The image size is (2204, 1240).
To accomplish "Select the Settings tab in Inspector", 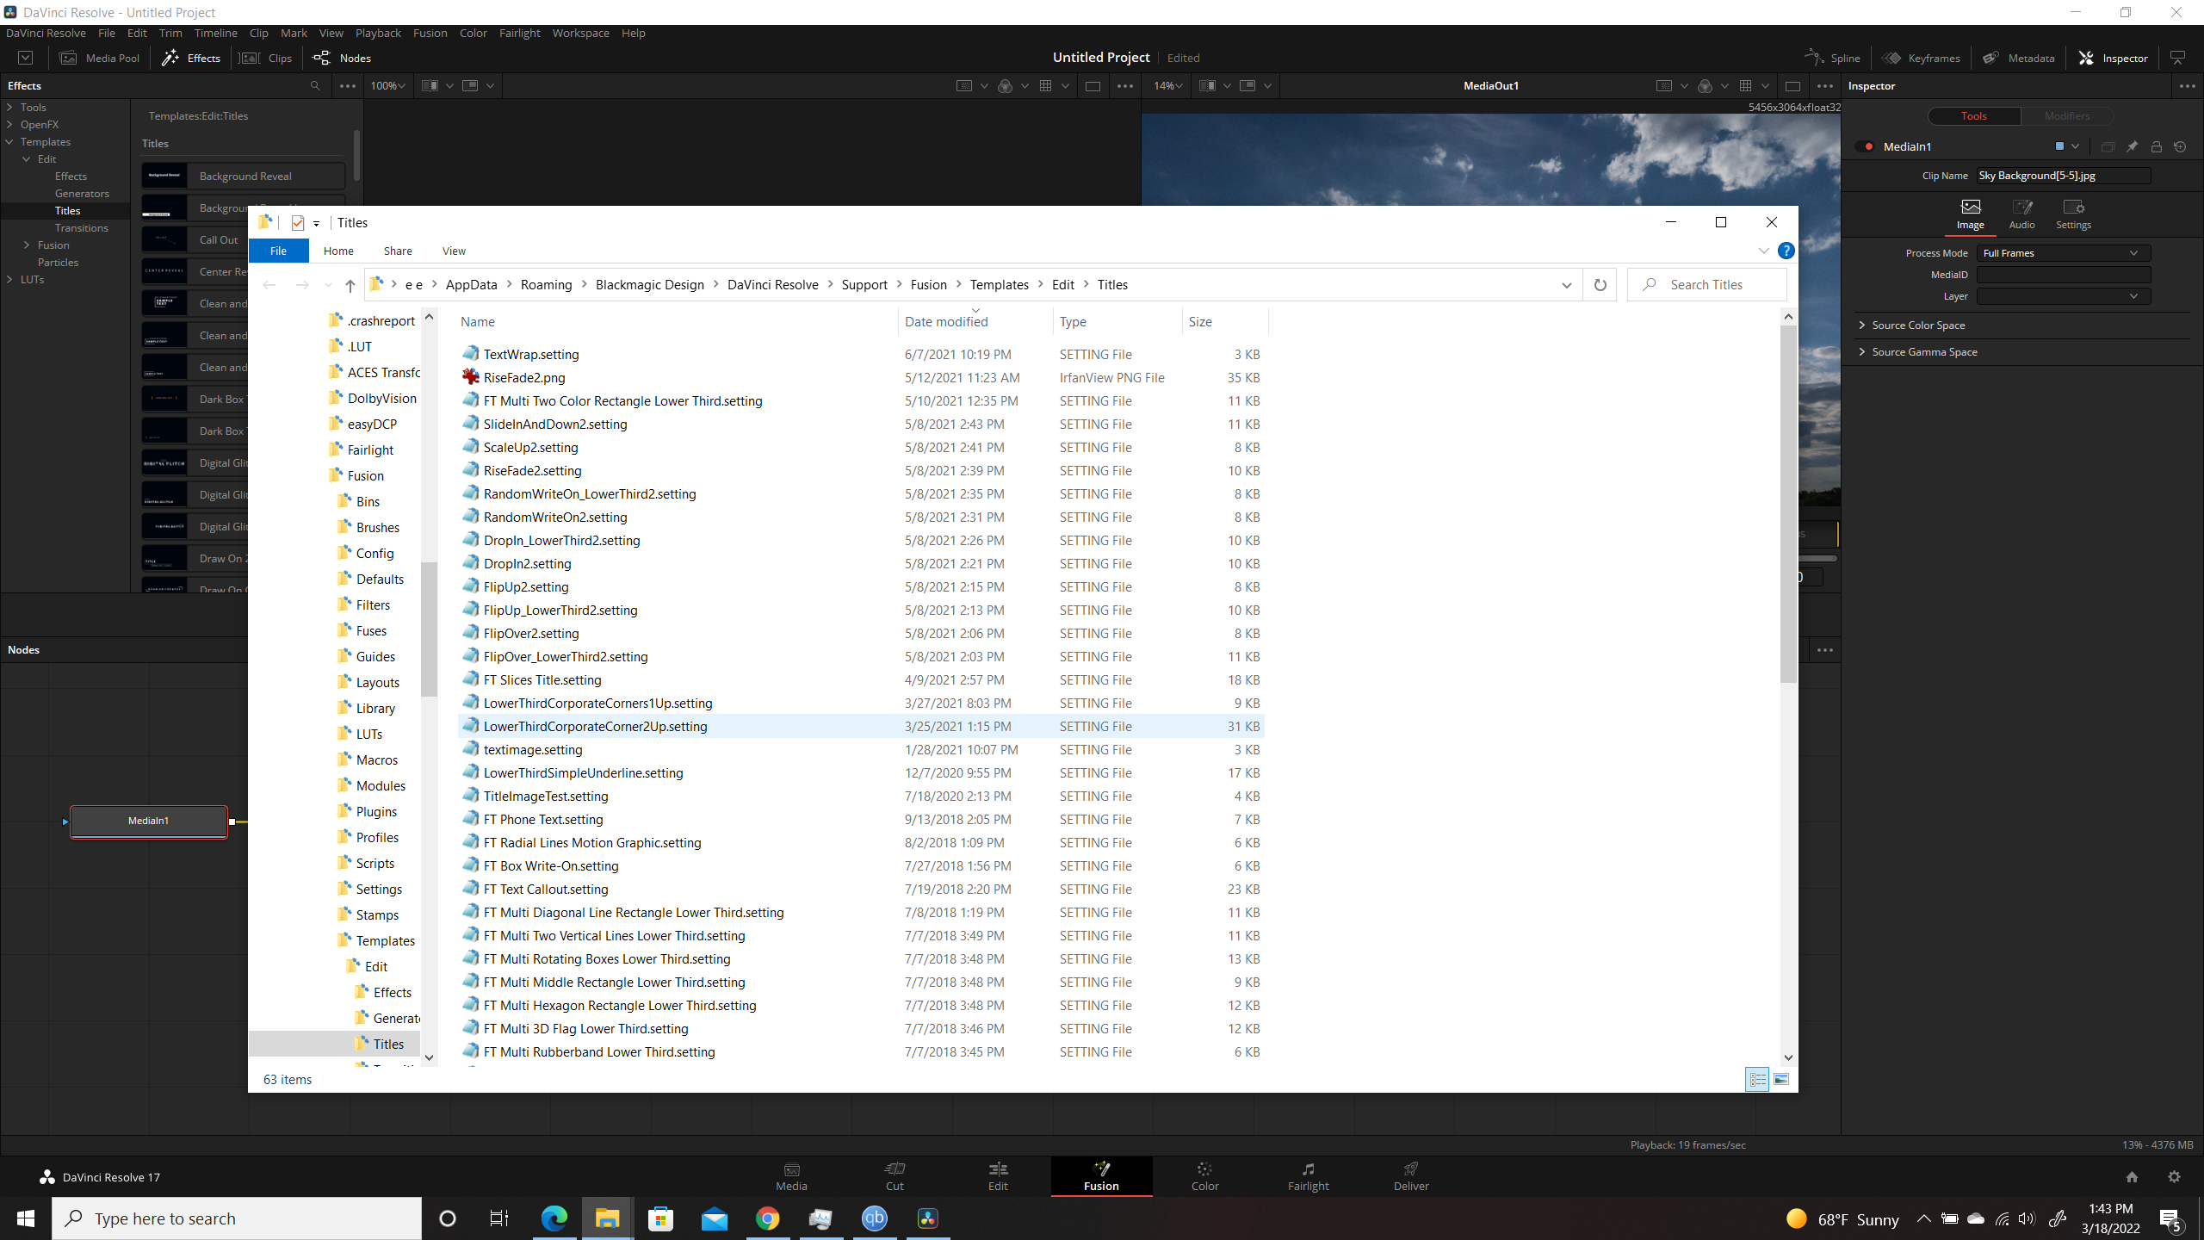I will [x=2073, y=214].
